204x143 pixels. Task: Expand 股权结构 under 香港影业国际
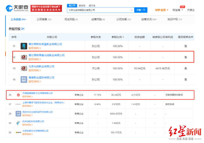click(34, 81)
